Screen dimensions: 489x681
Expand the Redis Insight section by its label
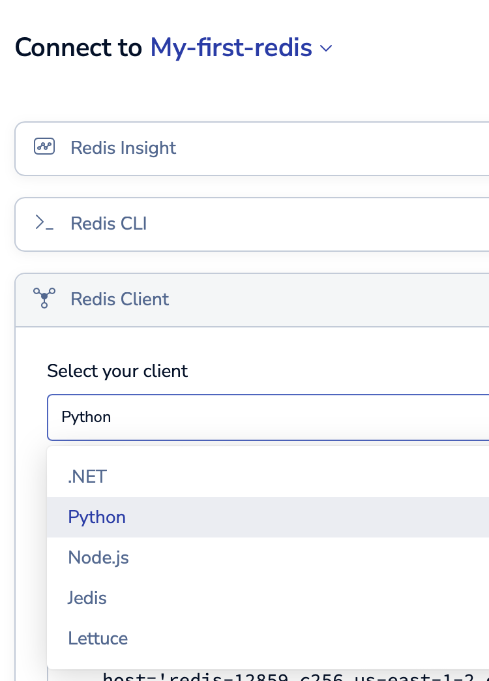(123, 148)
